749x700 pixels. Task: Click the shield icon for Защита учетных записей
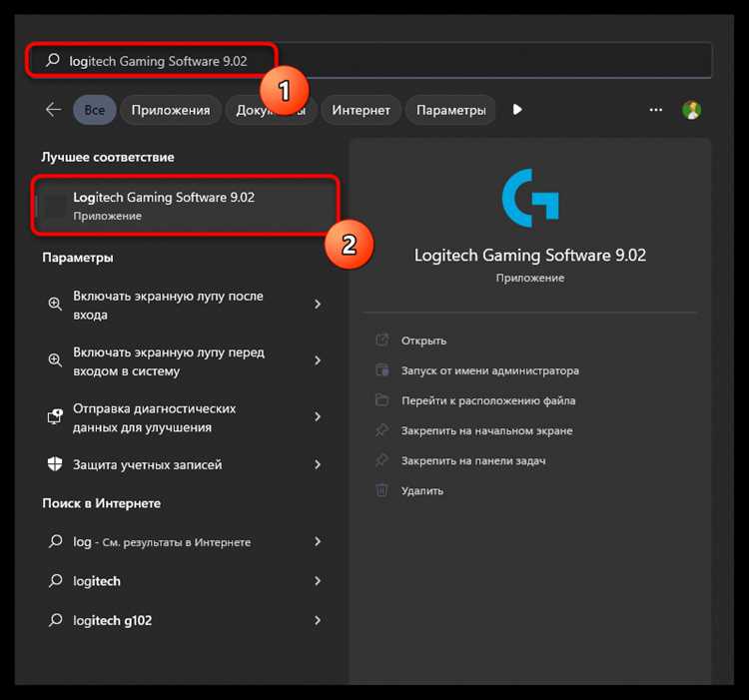click(x=55, y=464)
